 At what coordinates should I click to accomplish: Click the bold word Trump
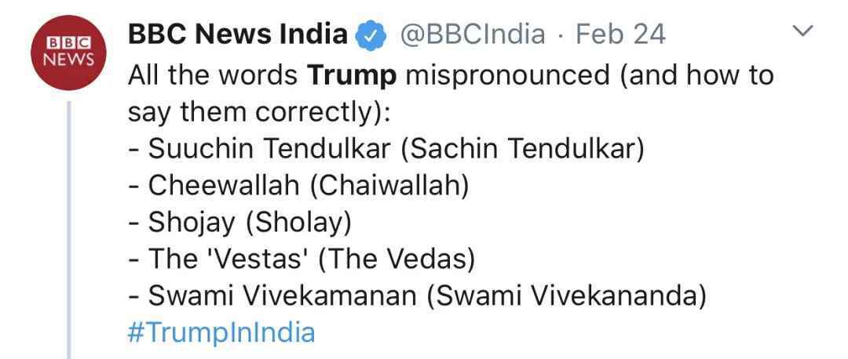tap(352, 76)
